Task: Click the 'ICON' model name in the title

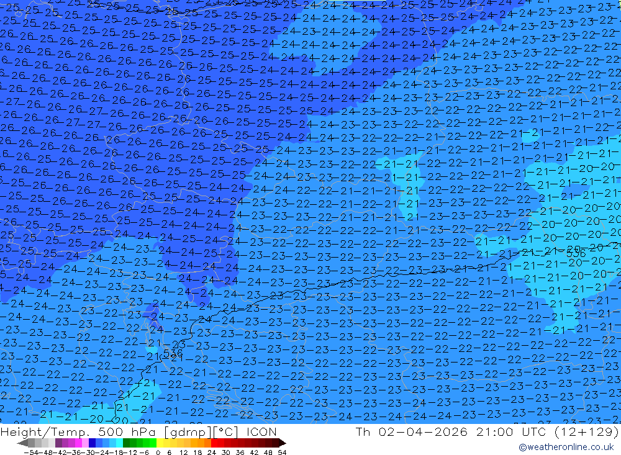Action: pyautogui.click(x=261, y=431)
